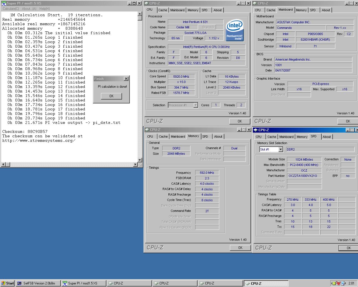Click the BIOS Date field 04/17/2007
The image size is (358, 287).
pyautogui.click(x=313, y=70)
